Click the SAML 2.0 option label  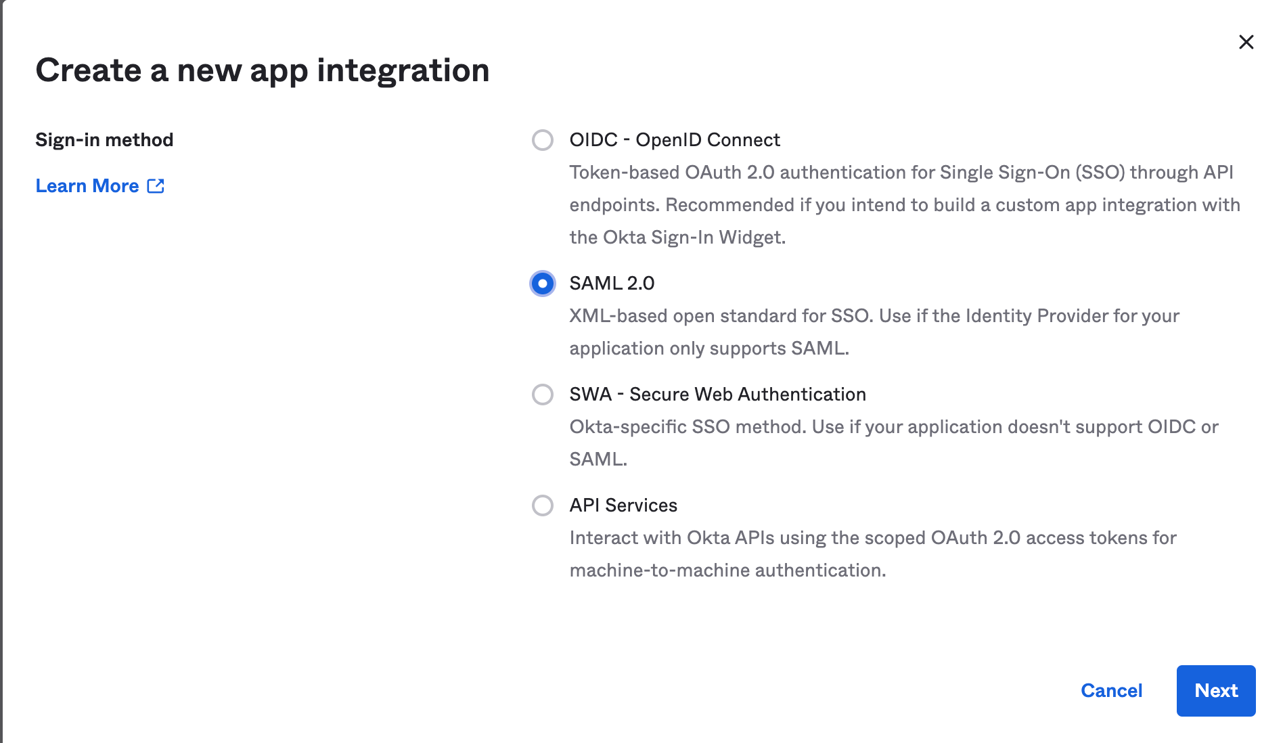[x=612, y=284]
